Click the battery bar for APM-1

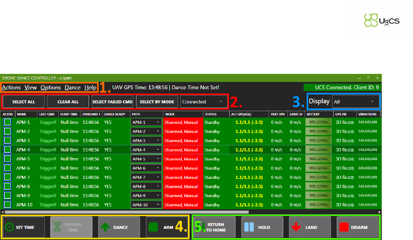[318, 122]
